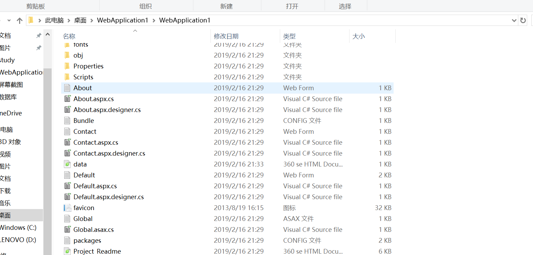This screenshot has height=255, width=533.
Task: Open WebApplication folder in navigation pane
Action: click(x=21, y=73)
